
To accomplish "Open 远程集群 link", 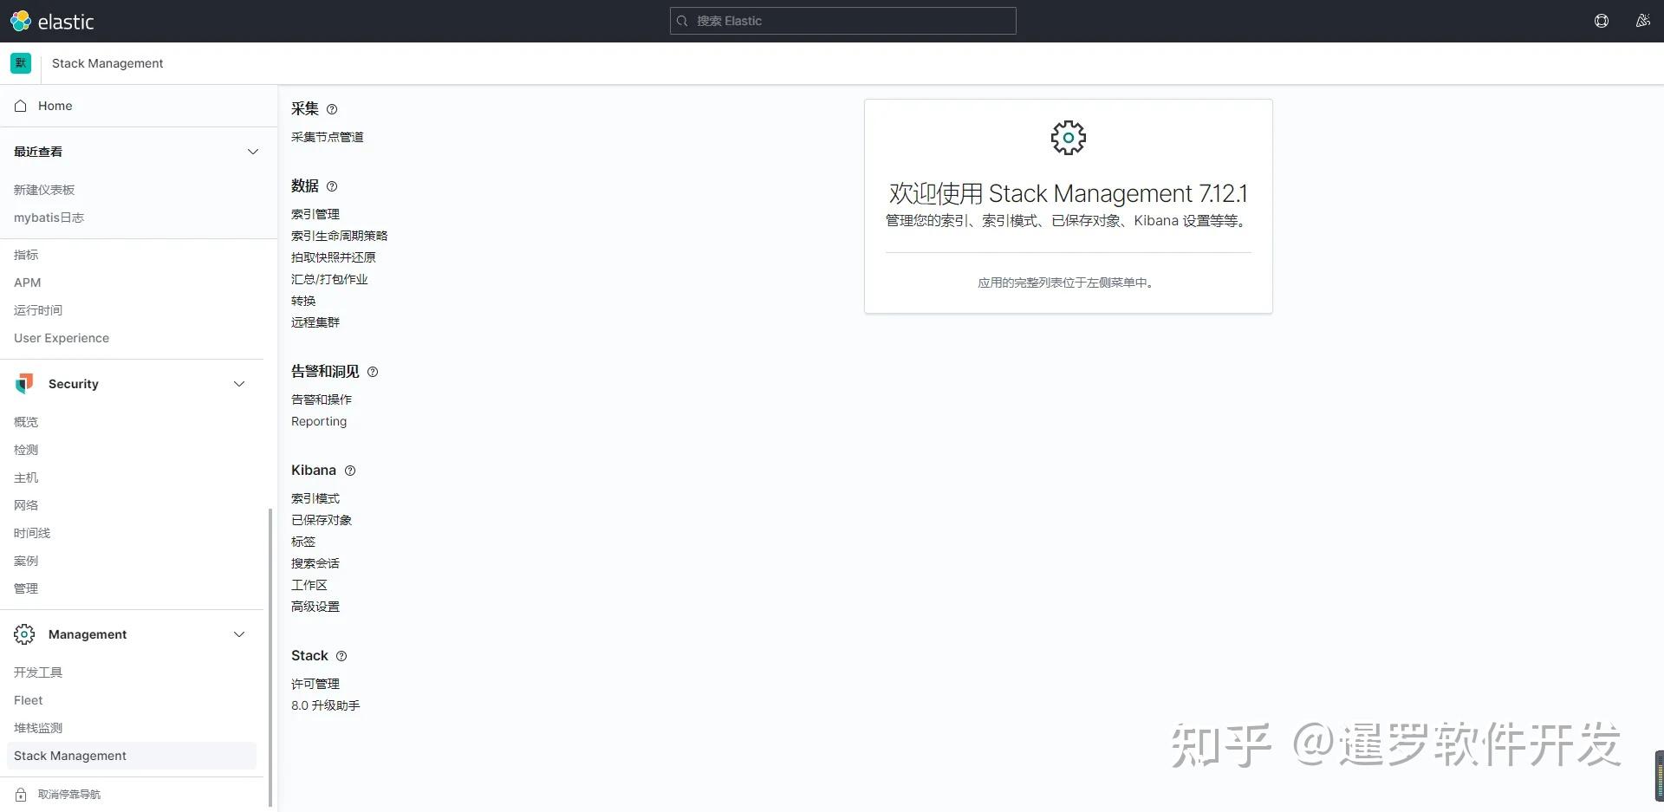I will coord(315,322).
